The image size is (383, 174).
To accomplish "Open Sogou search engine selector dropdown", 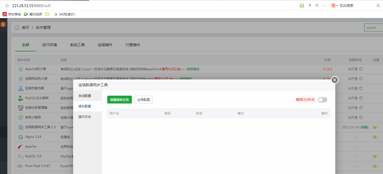I will click(x=335, y=6).
